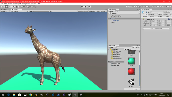The width and height of the screenshot is (172, 97).
Task: Open the File menu
Action: [2, 4]
